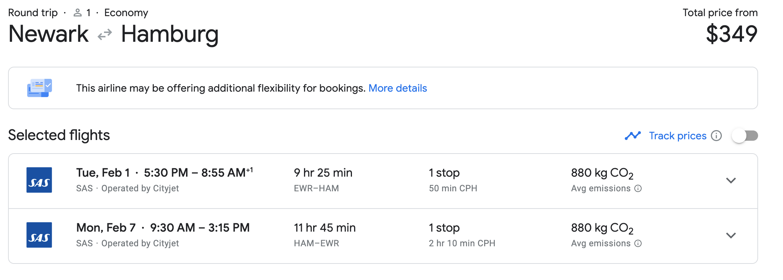Image resolution: width=783 pixels, height=280 pixels.
Task: Click info icon for return Avg emissions
Action: [x=638, y=243]
